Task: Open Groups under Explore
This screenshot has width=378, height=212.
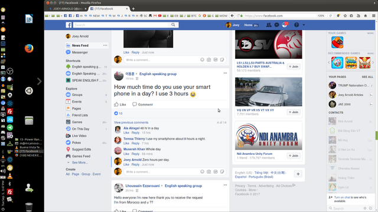Action: click(x=77, y=95)
